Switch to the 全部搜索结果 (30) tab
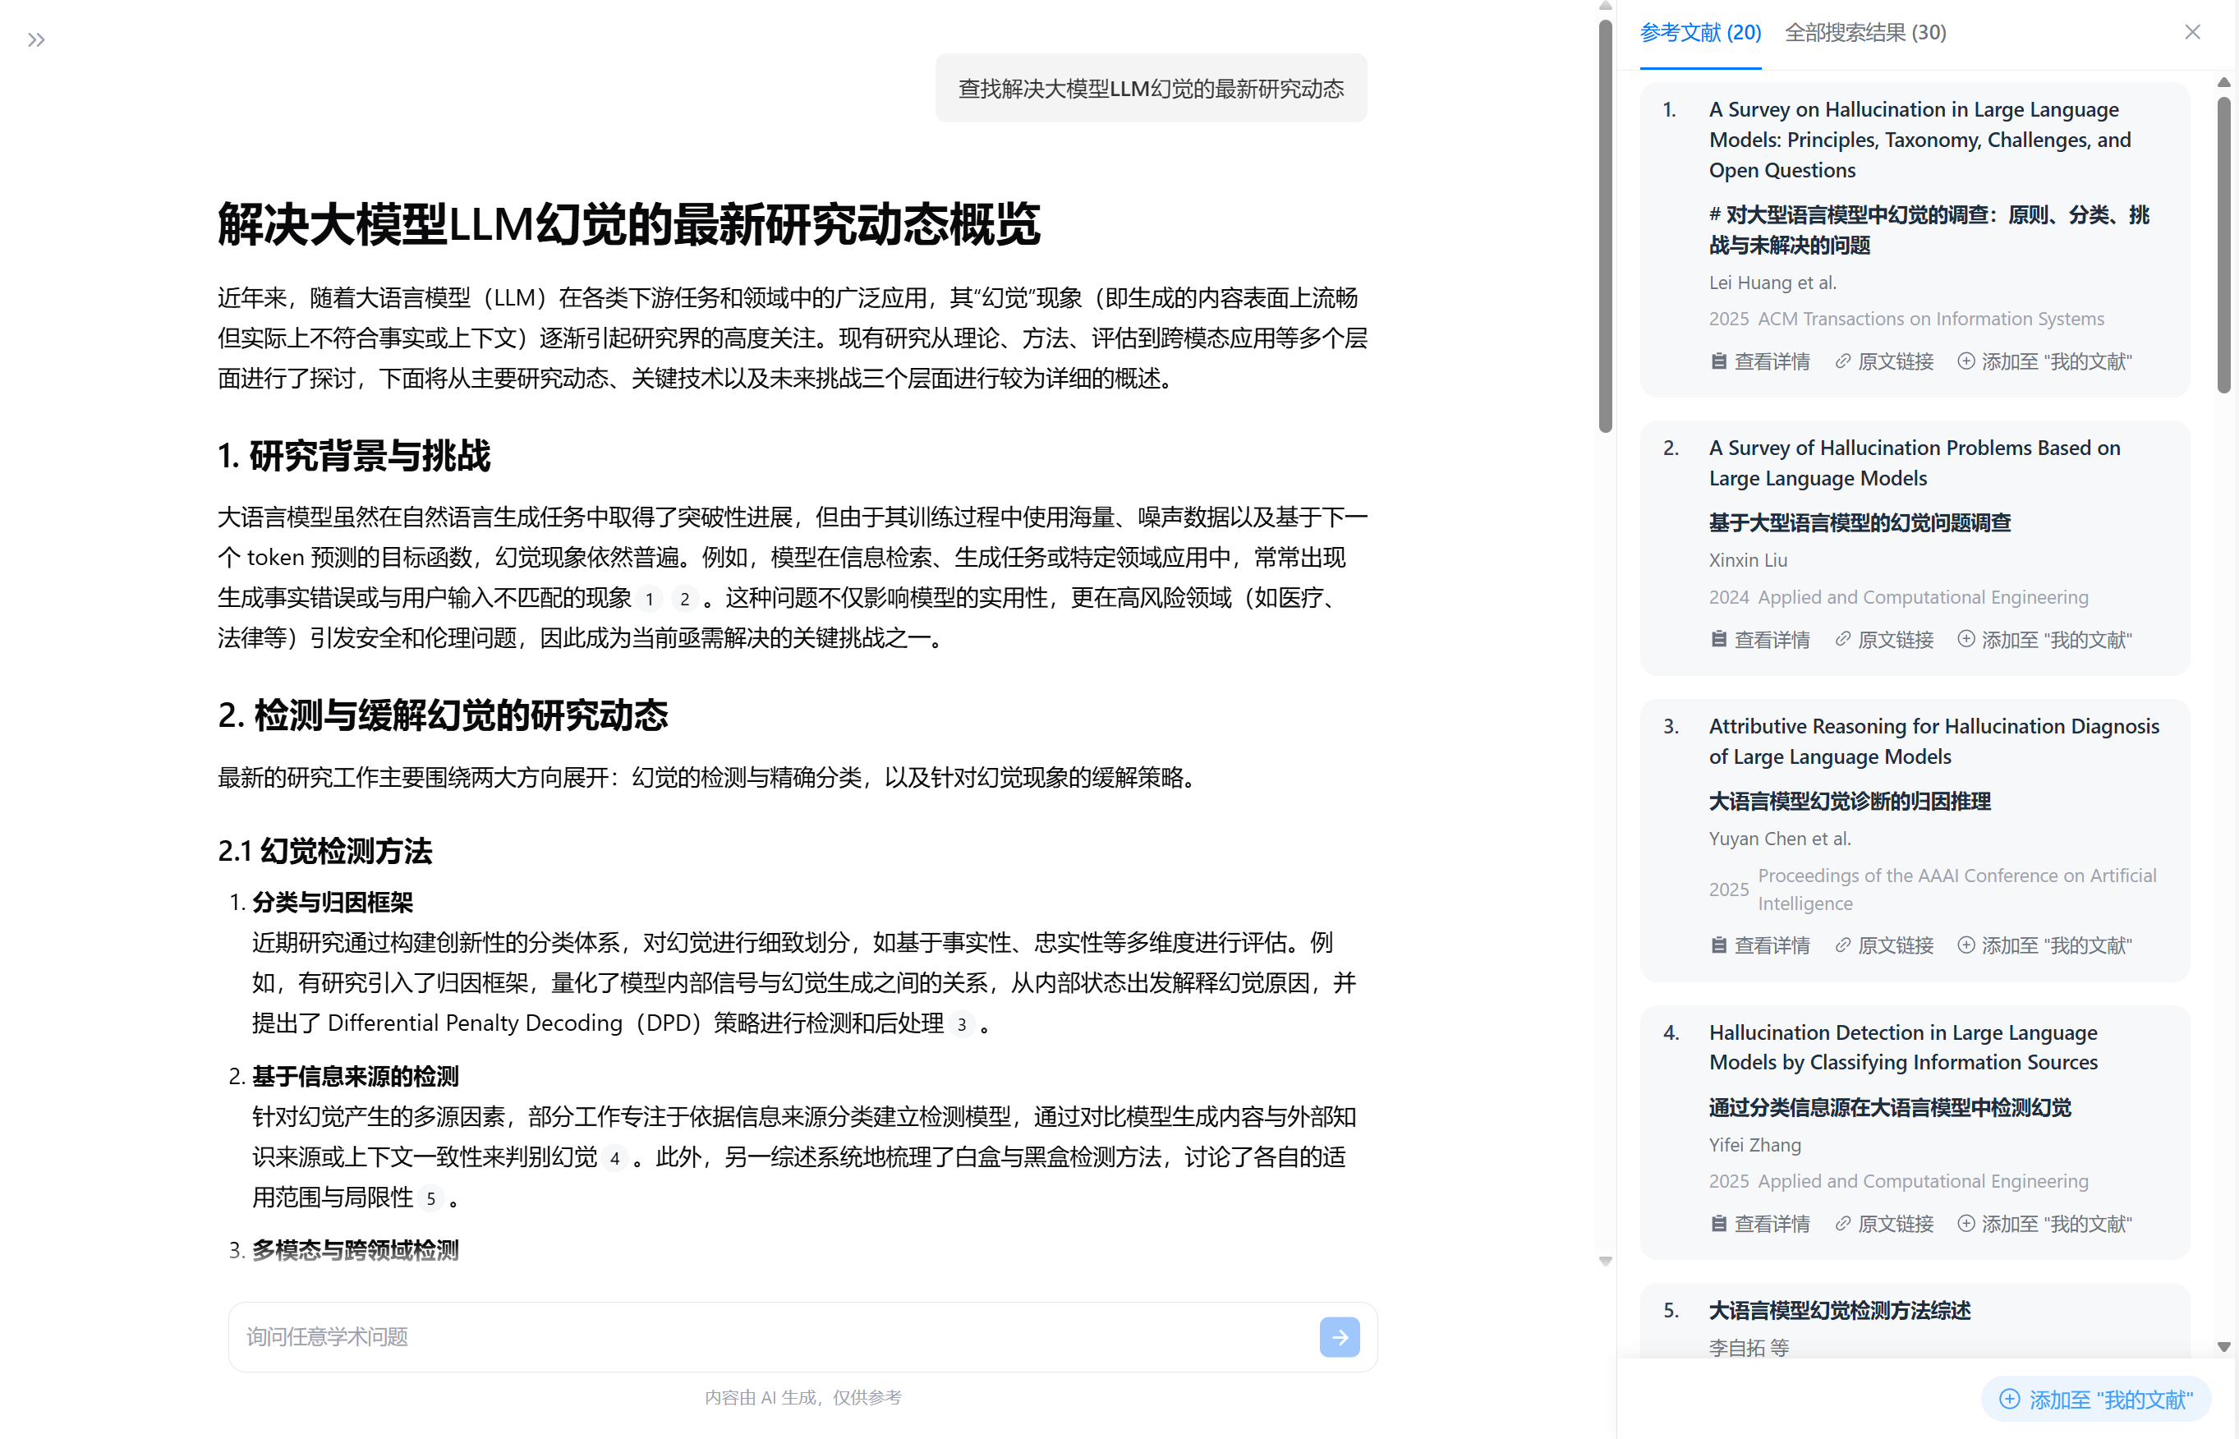The width and height of the screenshot is (2239, 1439). (x=1865, y=33)
